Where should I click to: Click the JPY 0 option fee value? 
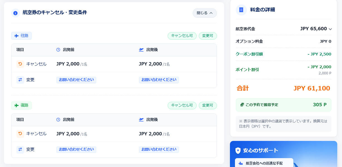(326, 41)
